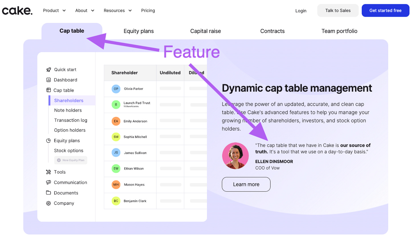This screenshot has width=415, height=238.
Task: Open Note holders in the sidebar
Action: coord(68,110)
